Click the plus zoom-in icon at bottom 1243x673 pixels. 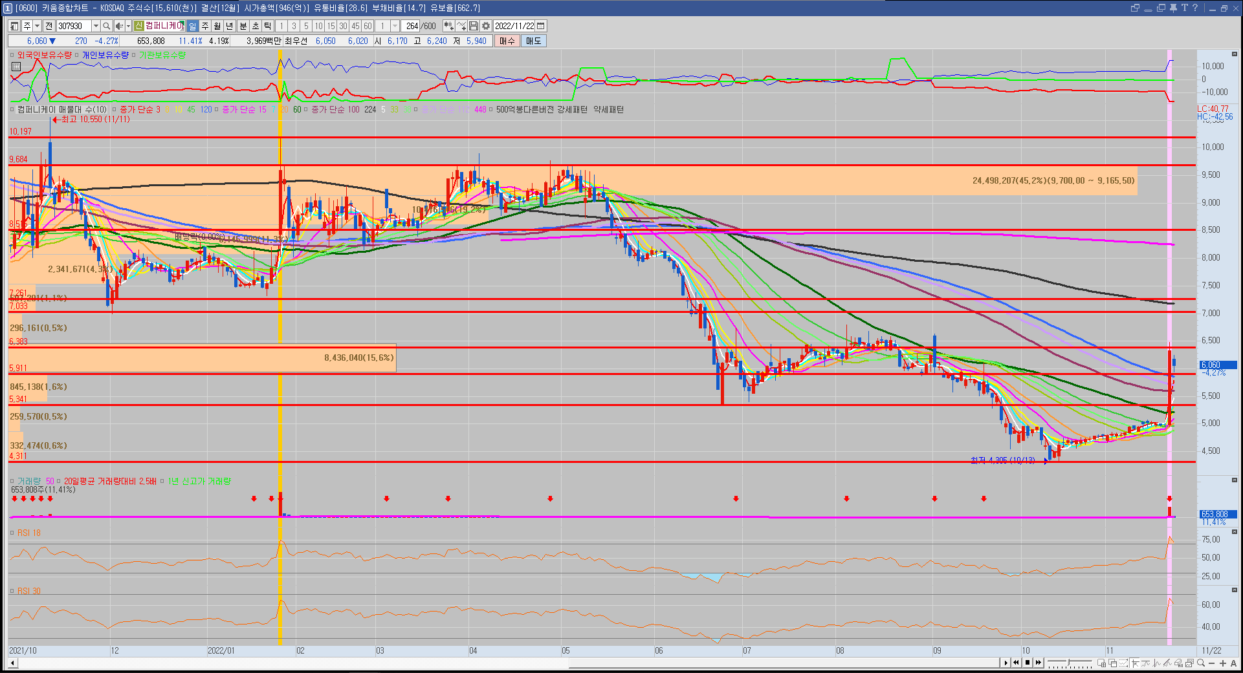pyautogui.click(x=1223, y=663)
